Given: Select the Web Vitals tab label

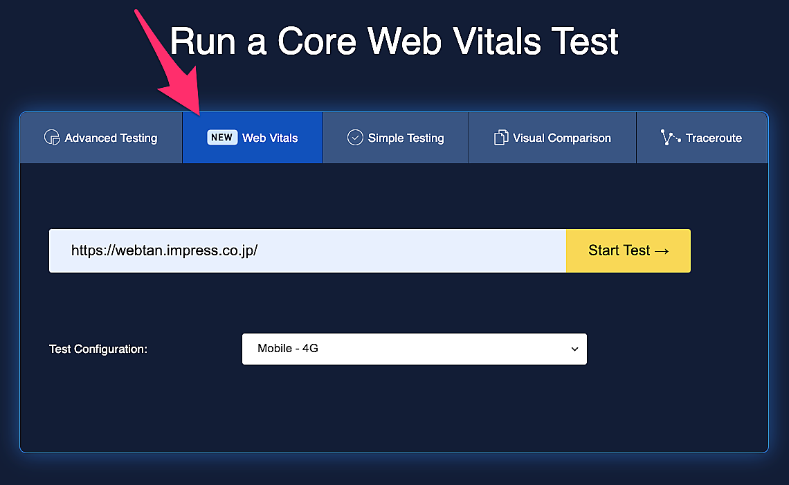Looking at the screenshot, I should [x=270, y=138].
